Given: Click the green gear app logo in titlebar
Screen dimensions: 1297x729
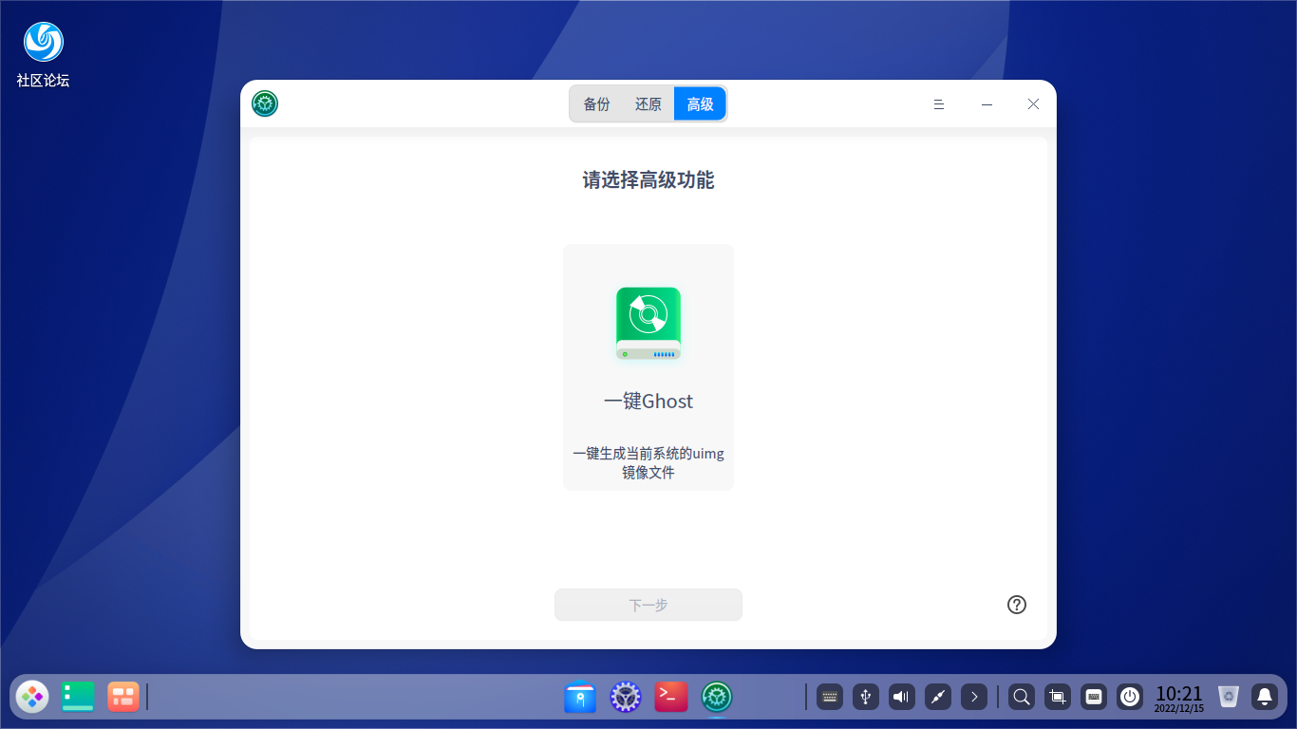Looking at the screenshot, I should (x=265, y=103).
